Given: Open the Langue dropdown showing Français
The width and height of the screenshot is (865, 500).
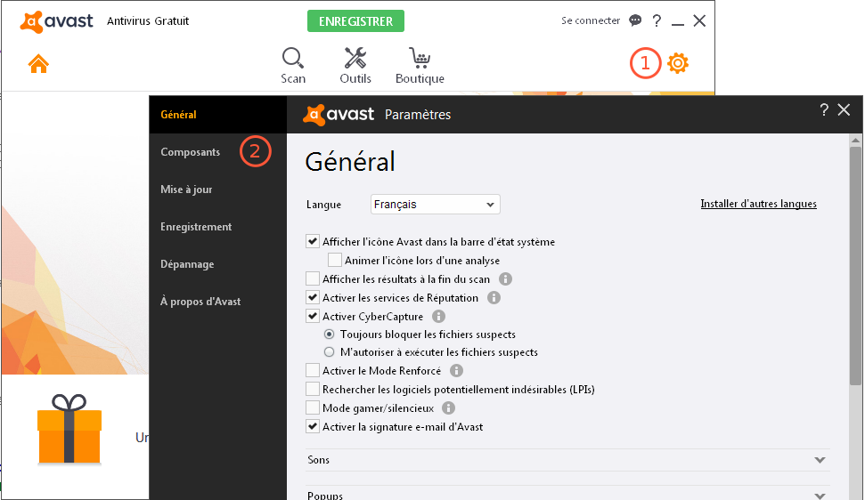Looking at the screenshot, I should coord(436,205).
